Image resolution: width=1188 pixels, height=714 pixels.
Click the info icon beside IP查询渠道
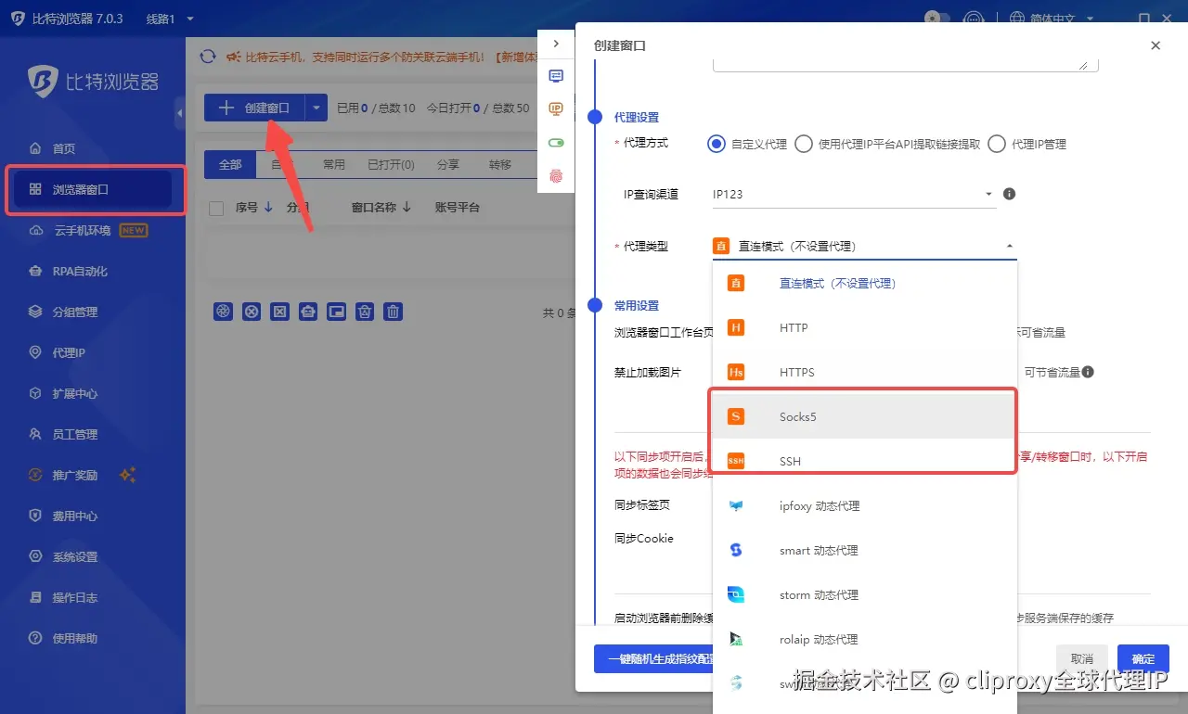pos(1010,195)
